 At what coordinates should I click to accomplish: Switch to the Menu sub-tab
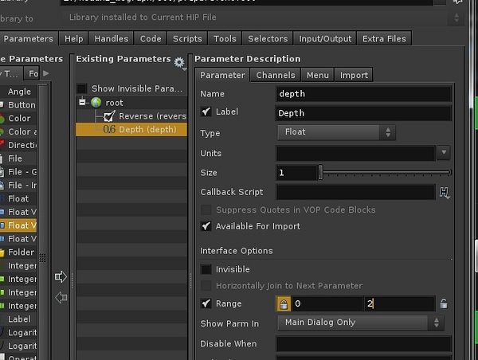(318, 76)
